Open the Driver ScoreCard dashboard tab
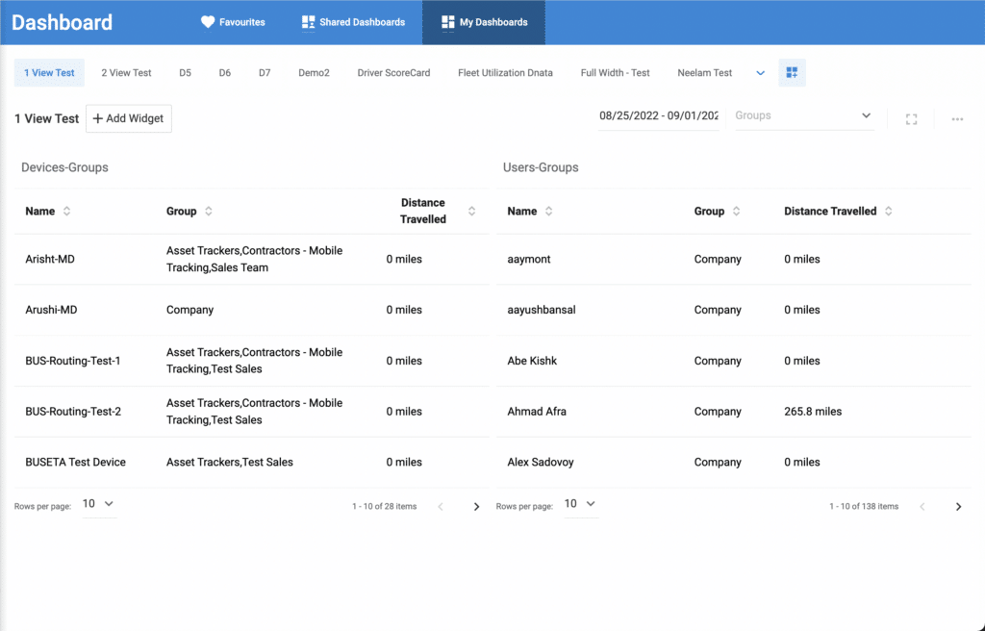985x631 pixels. (393, 73)
